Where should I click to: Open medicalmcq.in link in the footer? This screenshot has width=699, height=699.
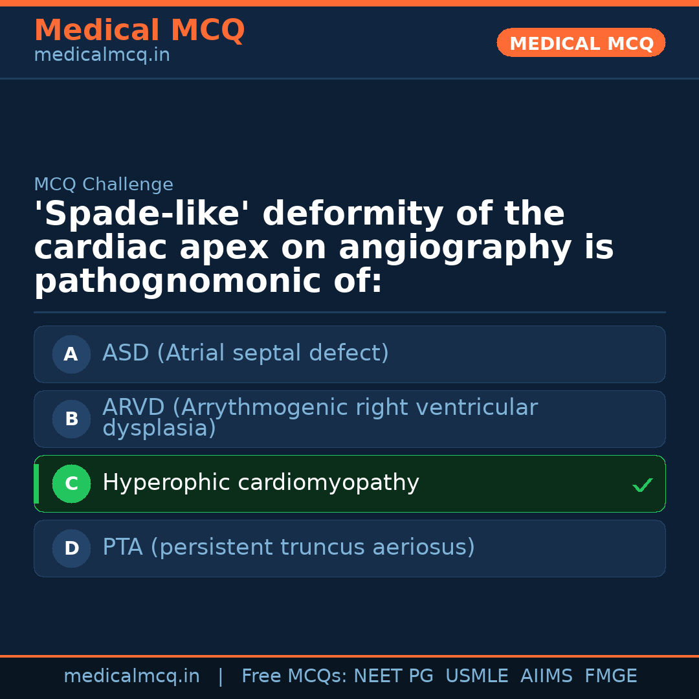(131, 676)
